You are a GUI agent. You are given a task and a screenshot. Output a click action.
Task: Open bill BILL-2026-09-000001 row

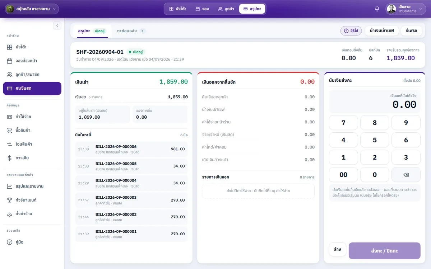(x=131, y=234)
